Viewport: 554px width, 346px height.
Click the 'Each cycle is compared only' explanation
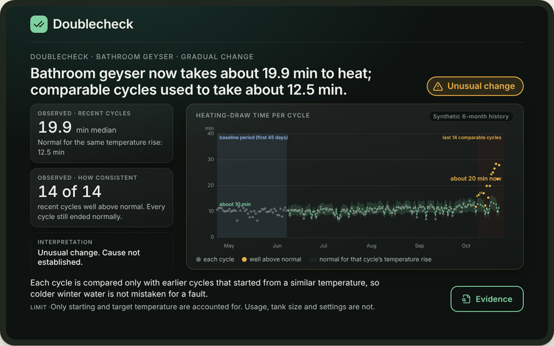[205, 288]
